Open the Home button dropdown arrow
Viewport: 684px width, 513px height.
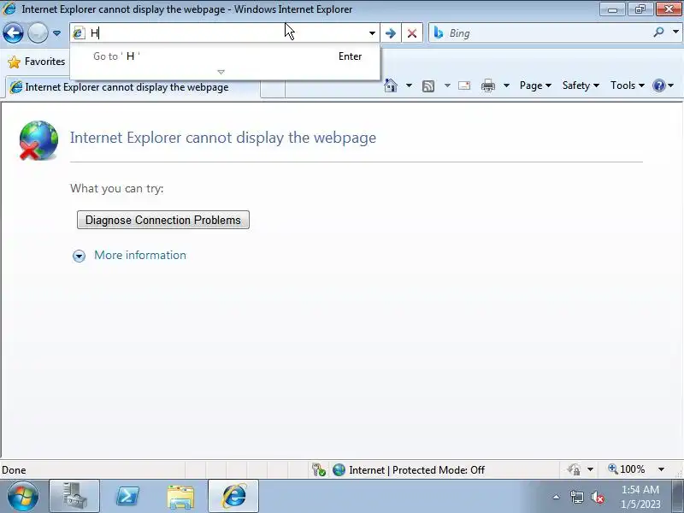click(409, 85)
